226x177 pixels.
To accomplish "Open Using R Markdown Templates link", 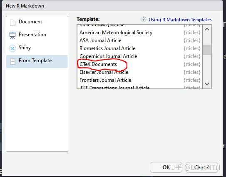I will click(180, 20).
